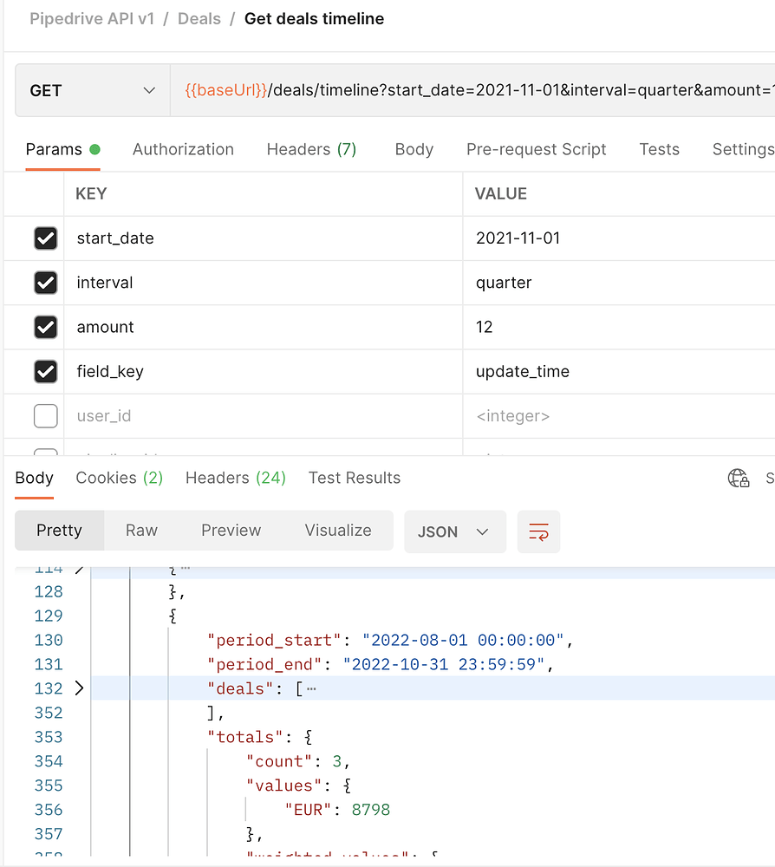Viewport: 775px width, 867px height.
Task: Switch to the Tests tab
Action: 659,149
